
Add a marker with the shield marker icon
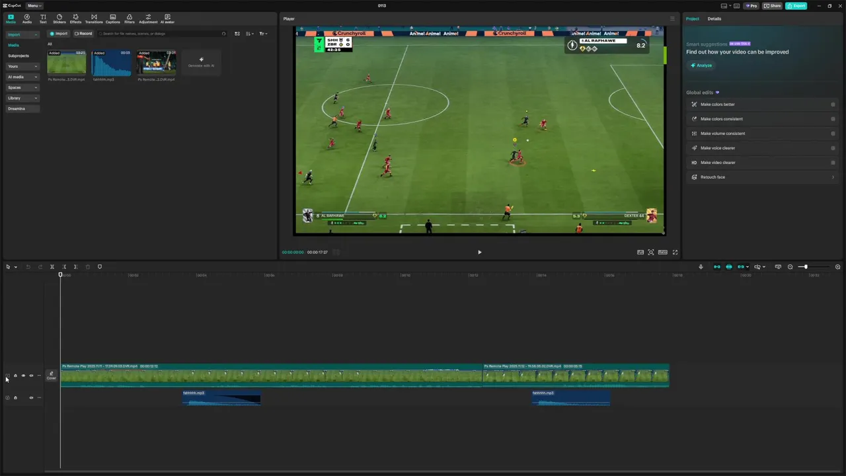point(100,267)
